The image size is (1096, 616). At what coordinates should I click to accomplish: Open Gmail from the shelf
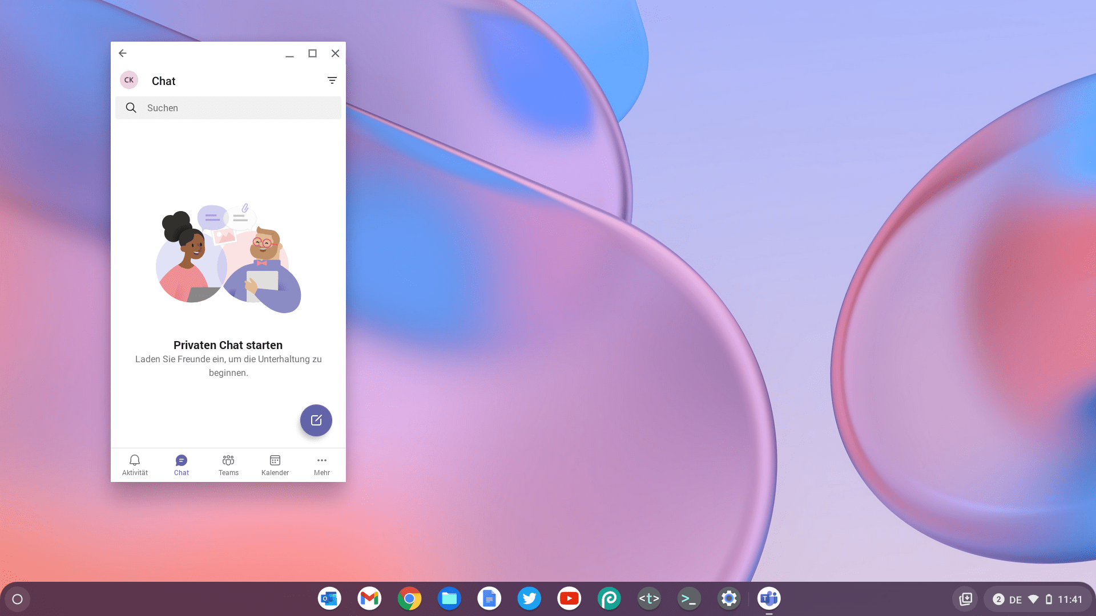pyautogui.click(x=369, y=598)
